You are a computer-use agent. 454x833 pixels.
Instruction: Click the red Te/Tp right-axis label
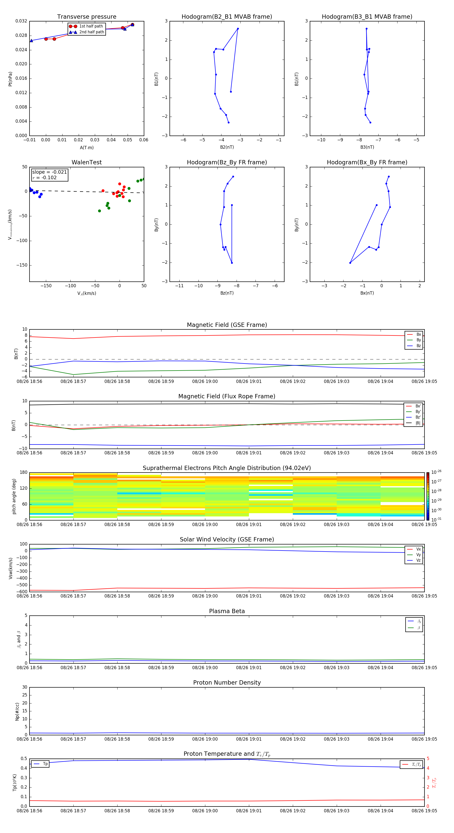pyautogui.click(x=434, y=783)
